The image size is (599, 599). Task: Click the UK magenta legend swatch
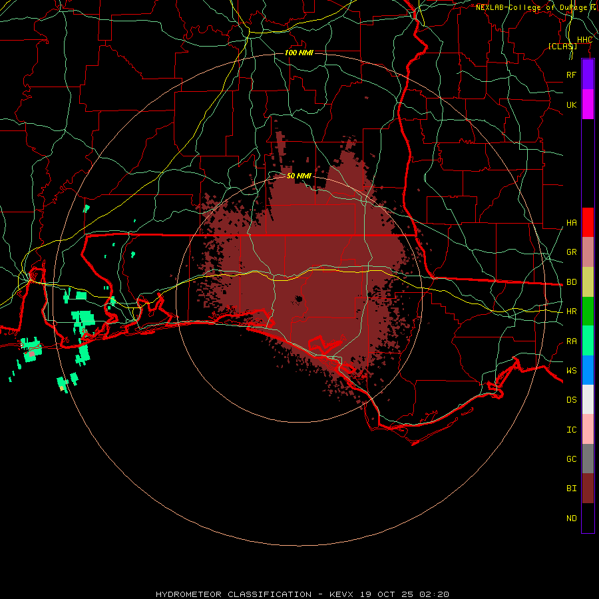coord(588,104)
